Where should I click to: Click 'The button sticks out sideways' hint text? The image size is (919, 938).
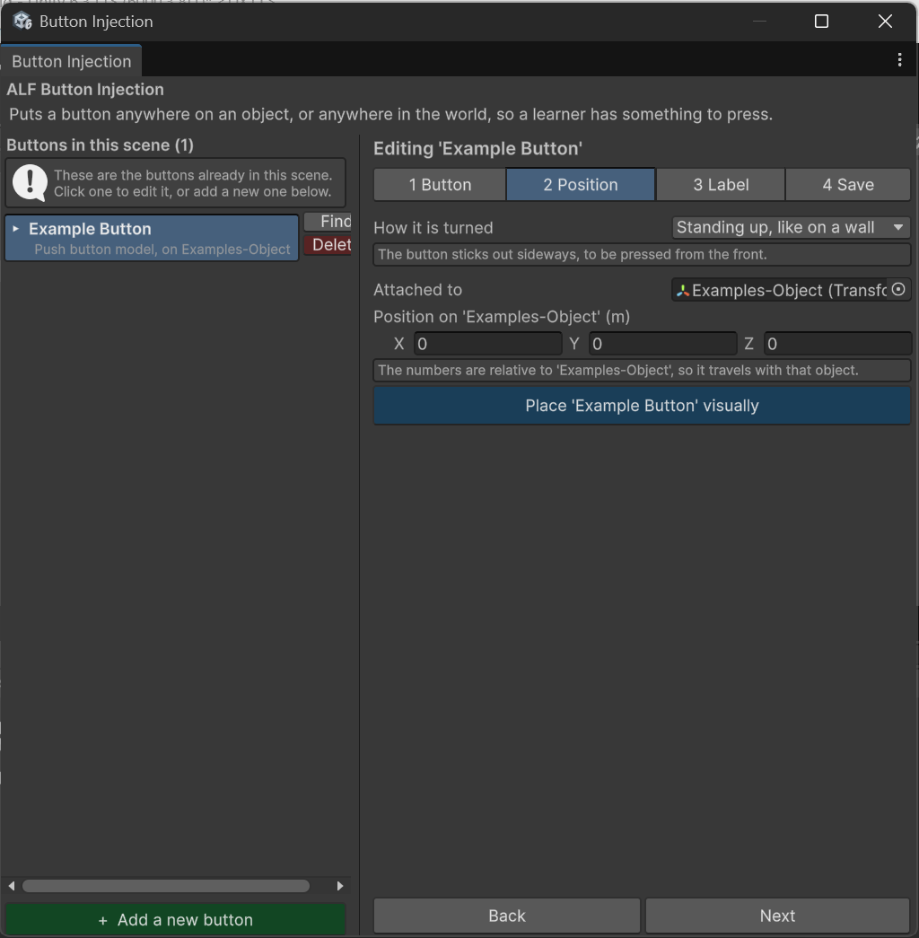pyautogui.click(x=572, y=254)
